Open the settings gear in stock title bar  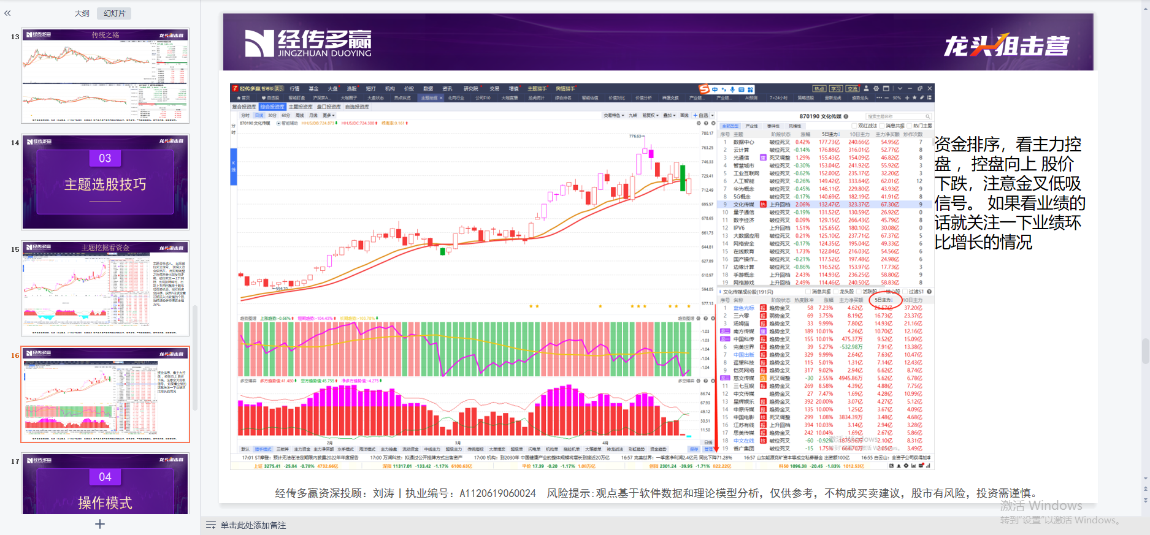tap(876, 89)
